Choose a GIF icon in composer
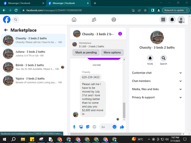The height and width of the screenshot is (143, 191). [94, 127]
